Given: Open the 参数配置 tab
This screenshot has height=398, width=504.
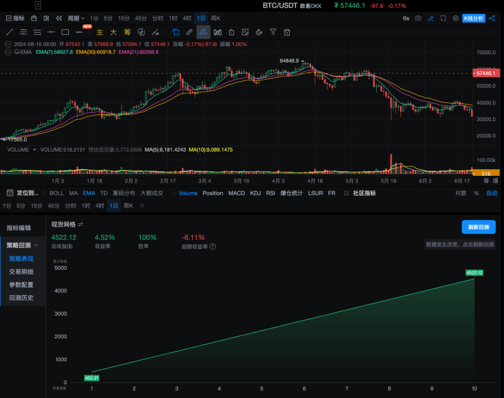Looking at the screenshot, I should 21,285.
